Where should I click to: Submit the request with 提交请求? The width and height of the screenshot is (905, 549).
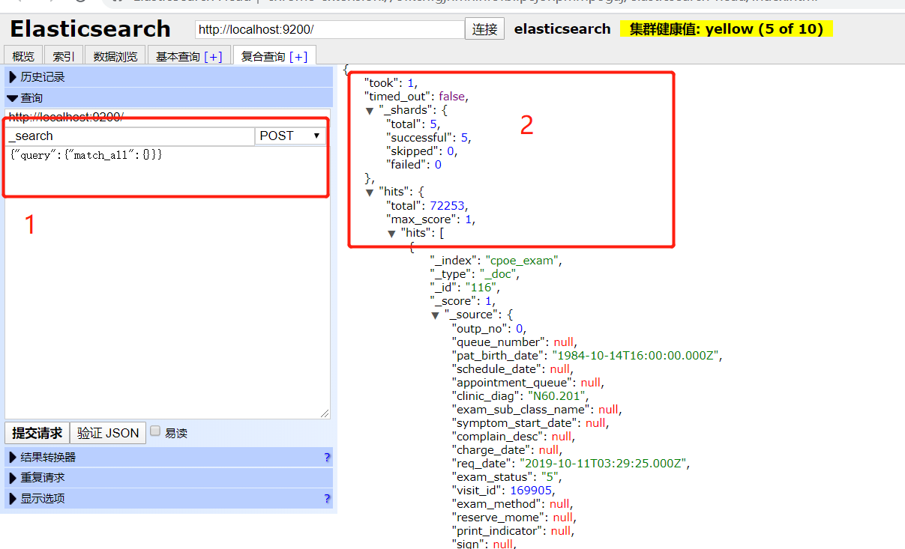pos(37,433)
